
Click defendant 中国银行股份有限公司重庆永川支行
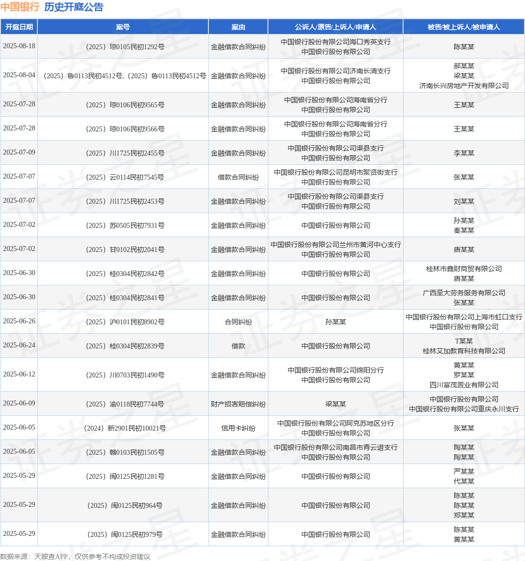click(x=464, y=409)
